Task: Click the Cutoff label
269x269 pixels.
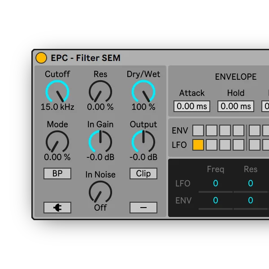Action: (57, 74)
